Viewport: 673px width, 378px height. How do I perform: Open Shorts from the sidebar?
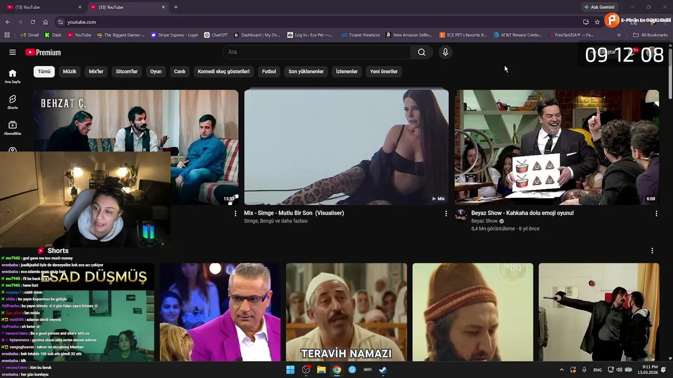[13, 102]
